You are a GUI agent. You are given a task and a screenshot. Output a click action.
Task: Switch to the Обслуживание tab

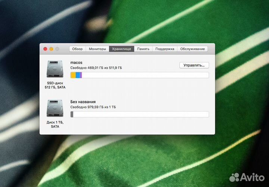[192, 49]
